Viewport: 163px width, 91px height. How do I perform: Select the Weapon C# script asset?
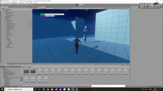coord(46,80)
